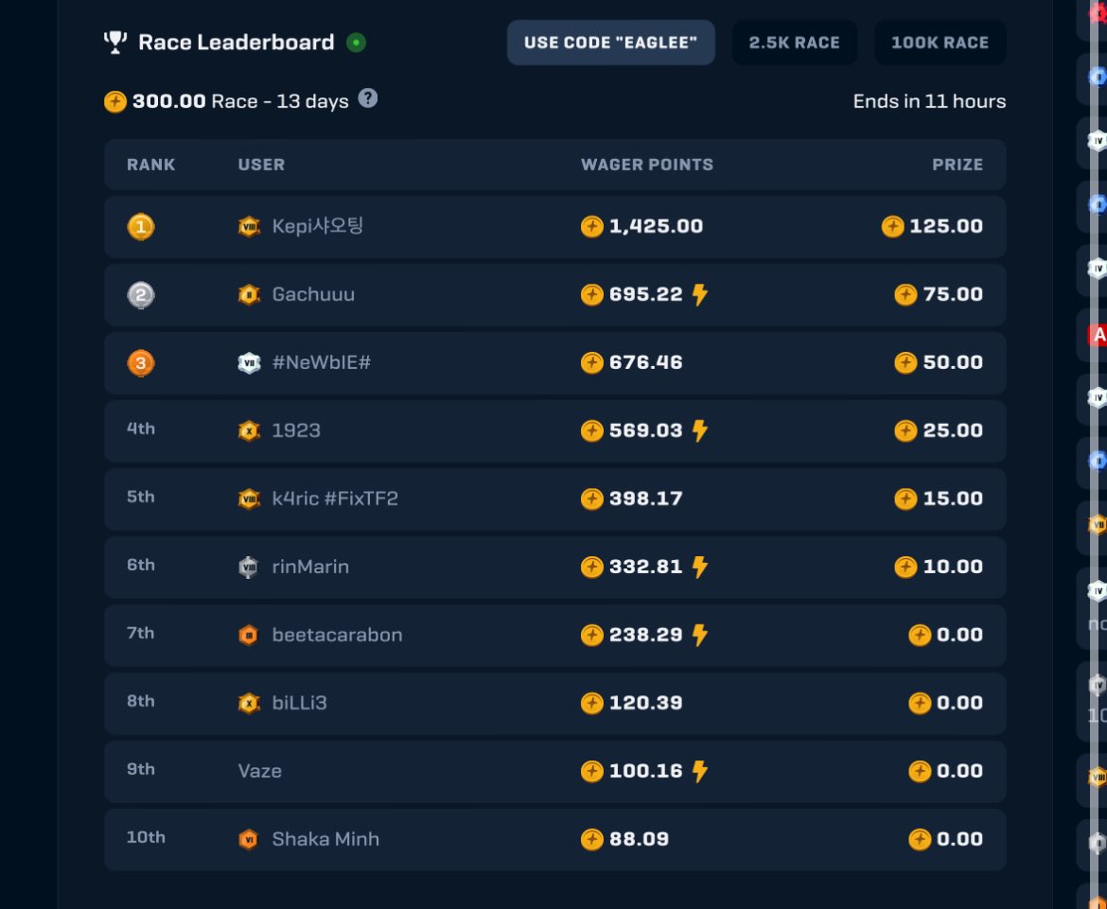Click the green live status dot
Viewport: 1107px width, 909px height.
click(356, 43)
